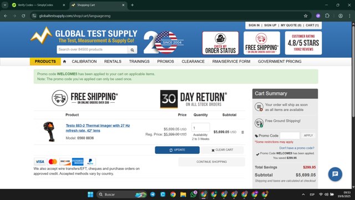355x200 pixels.
Task: Open GOVERNMENT PRICING page
Action: 280,62
